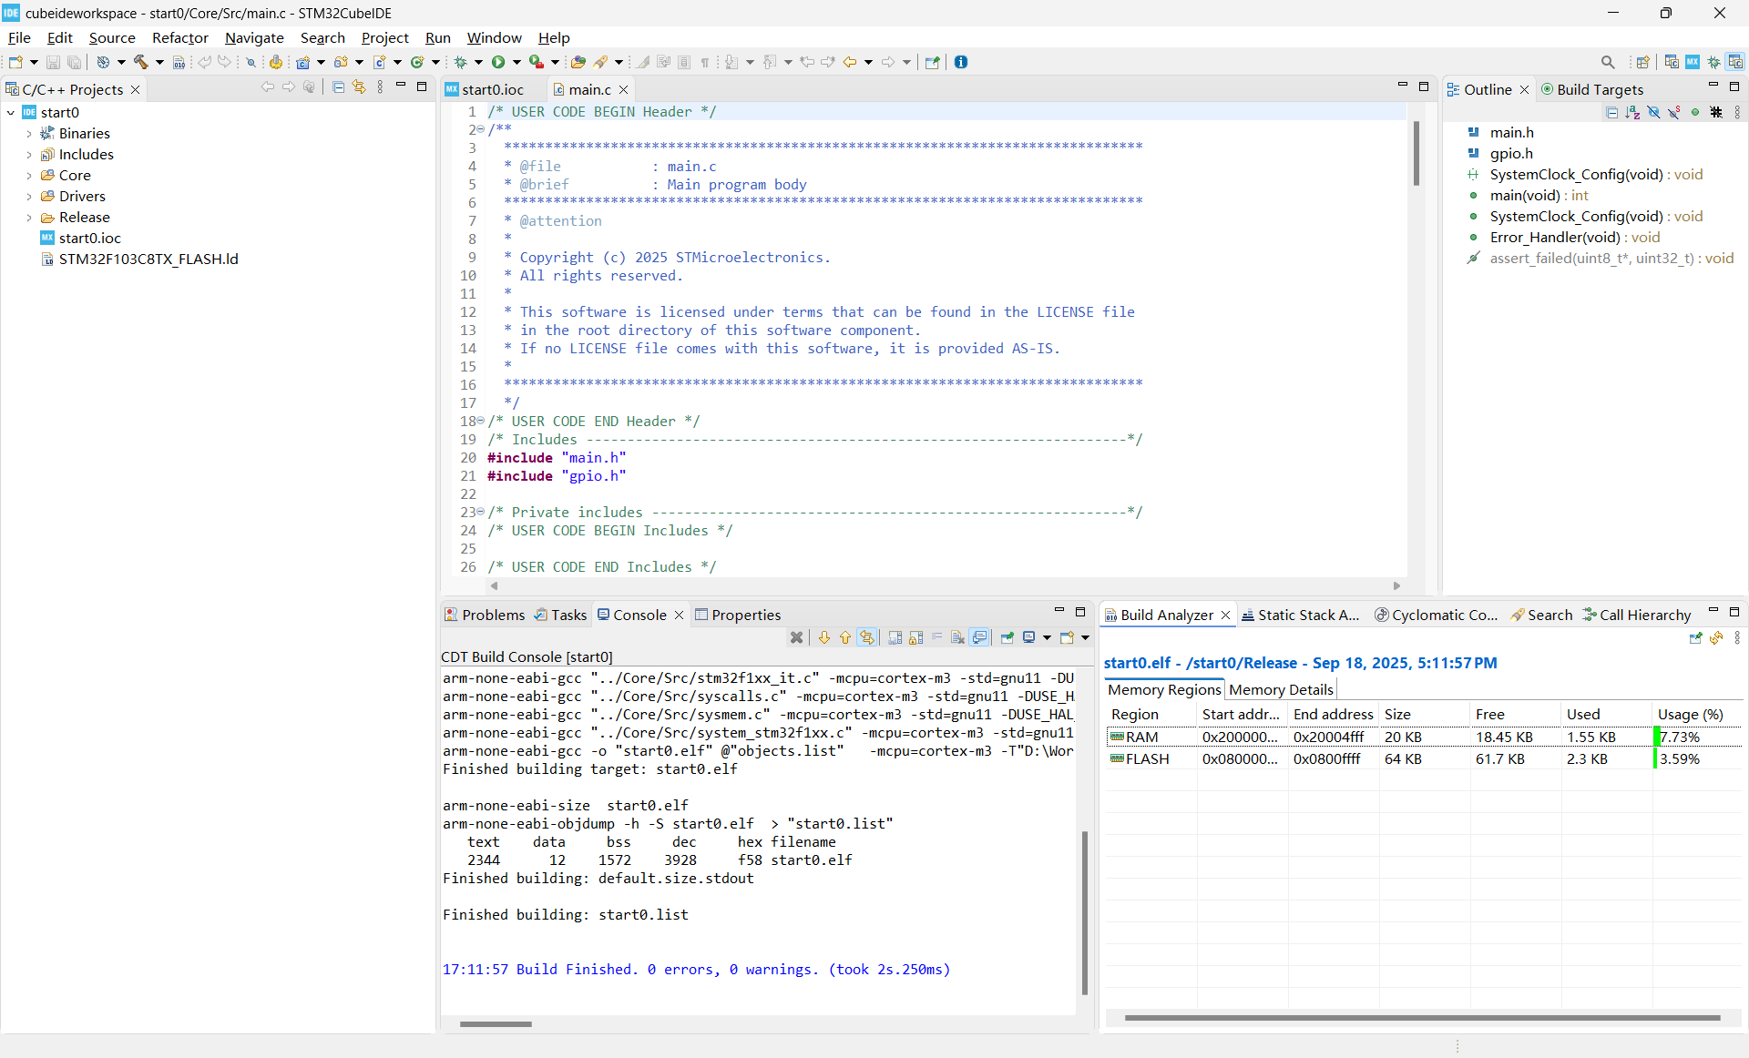Toggle fold marker at line 23
Viewport: 1749px width, 1058px height.
click(x=481, y=512)
